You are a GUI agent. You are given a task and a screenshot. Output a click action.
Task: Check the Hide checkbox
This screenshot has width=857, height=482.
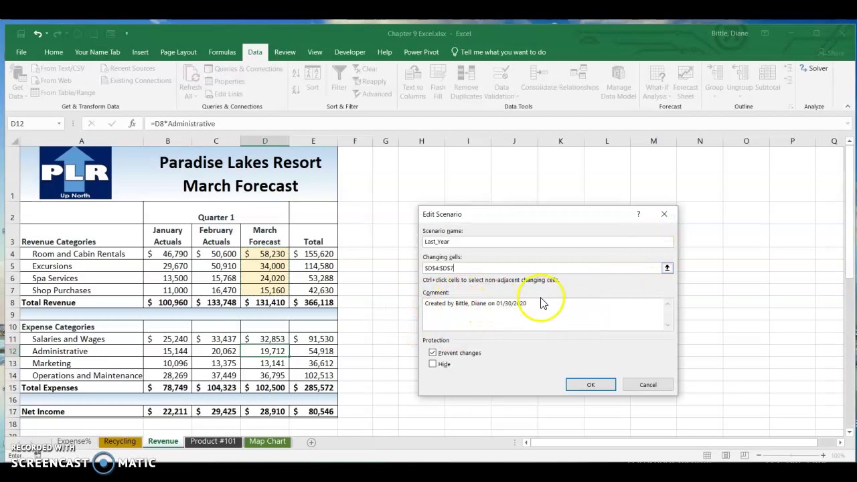coord(433,364)
